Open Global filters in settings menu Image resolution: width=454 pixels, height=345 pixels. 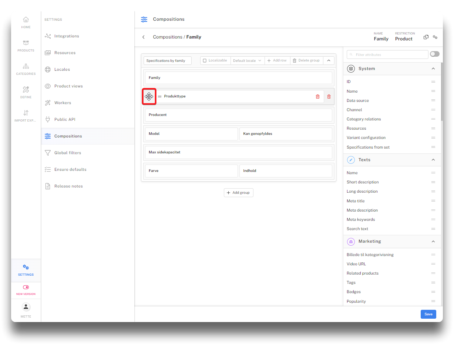(67, 153)
